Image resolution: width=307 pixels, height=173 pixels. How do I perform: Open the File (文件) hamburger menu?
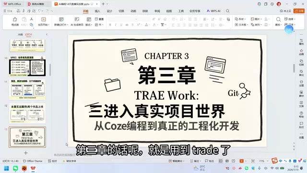click(x=8, y=11)
